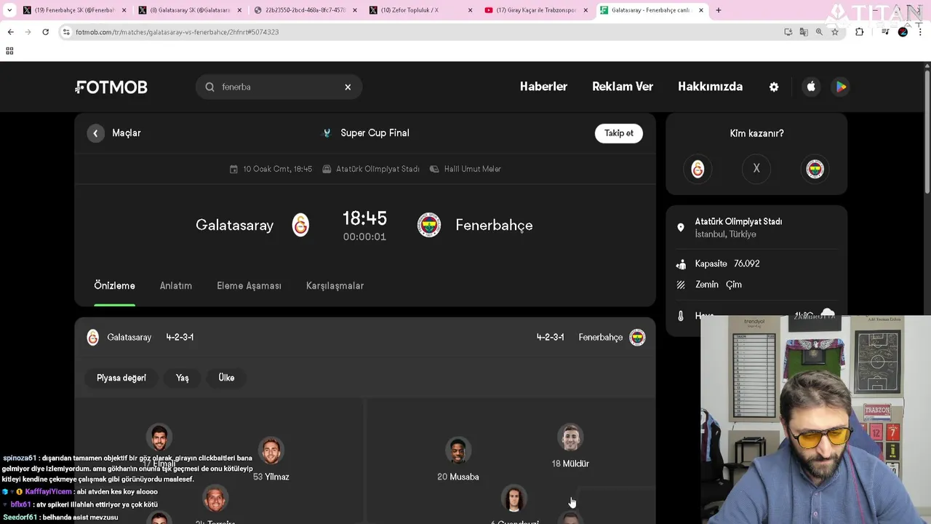Open Haberler in the top navigation
The height and width of the screenshot is (524, 931).
543,87
